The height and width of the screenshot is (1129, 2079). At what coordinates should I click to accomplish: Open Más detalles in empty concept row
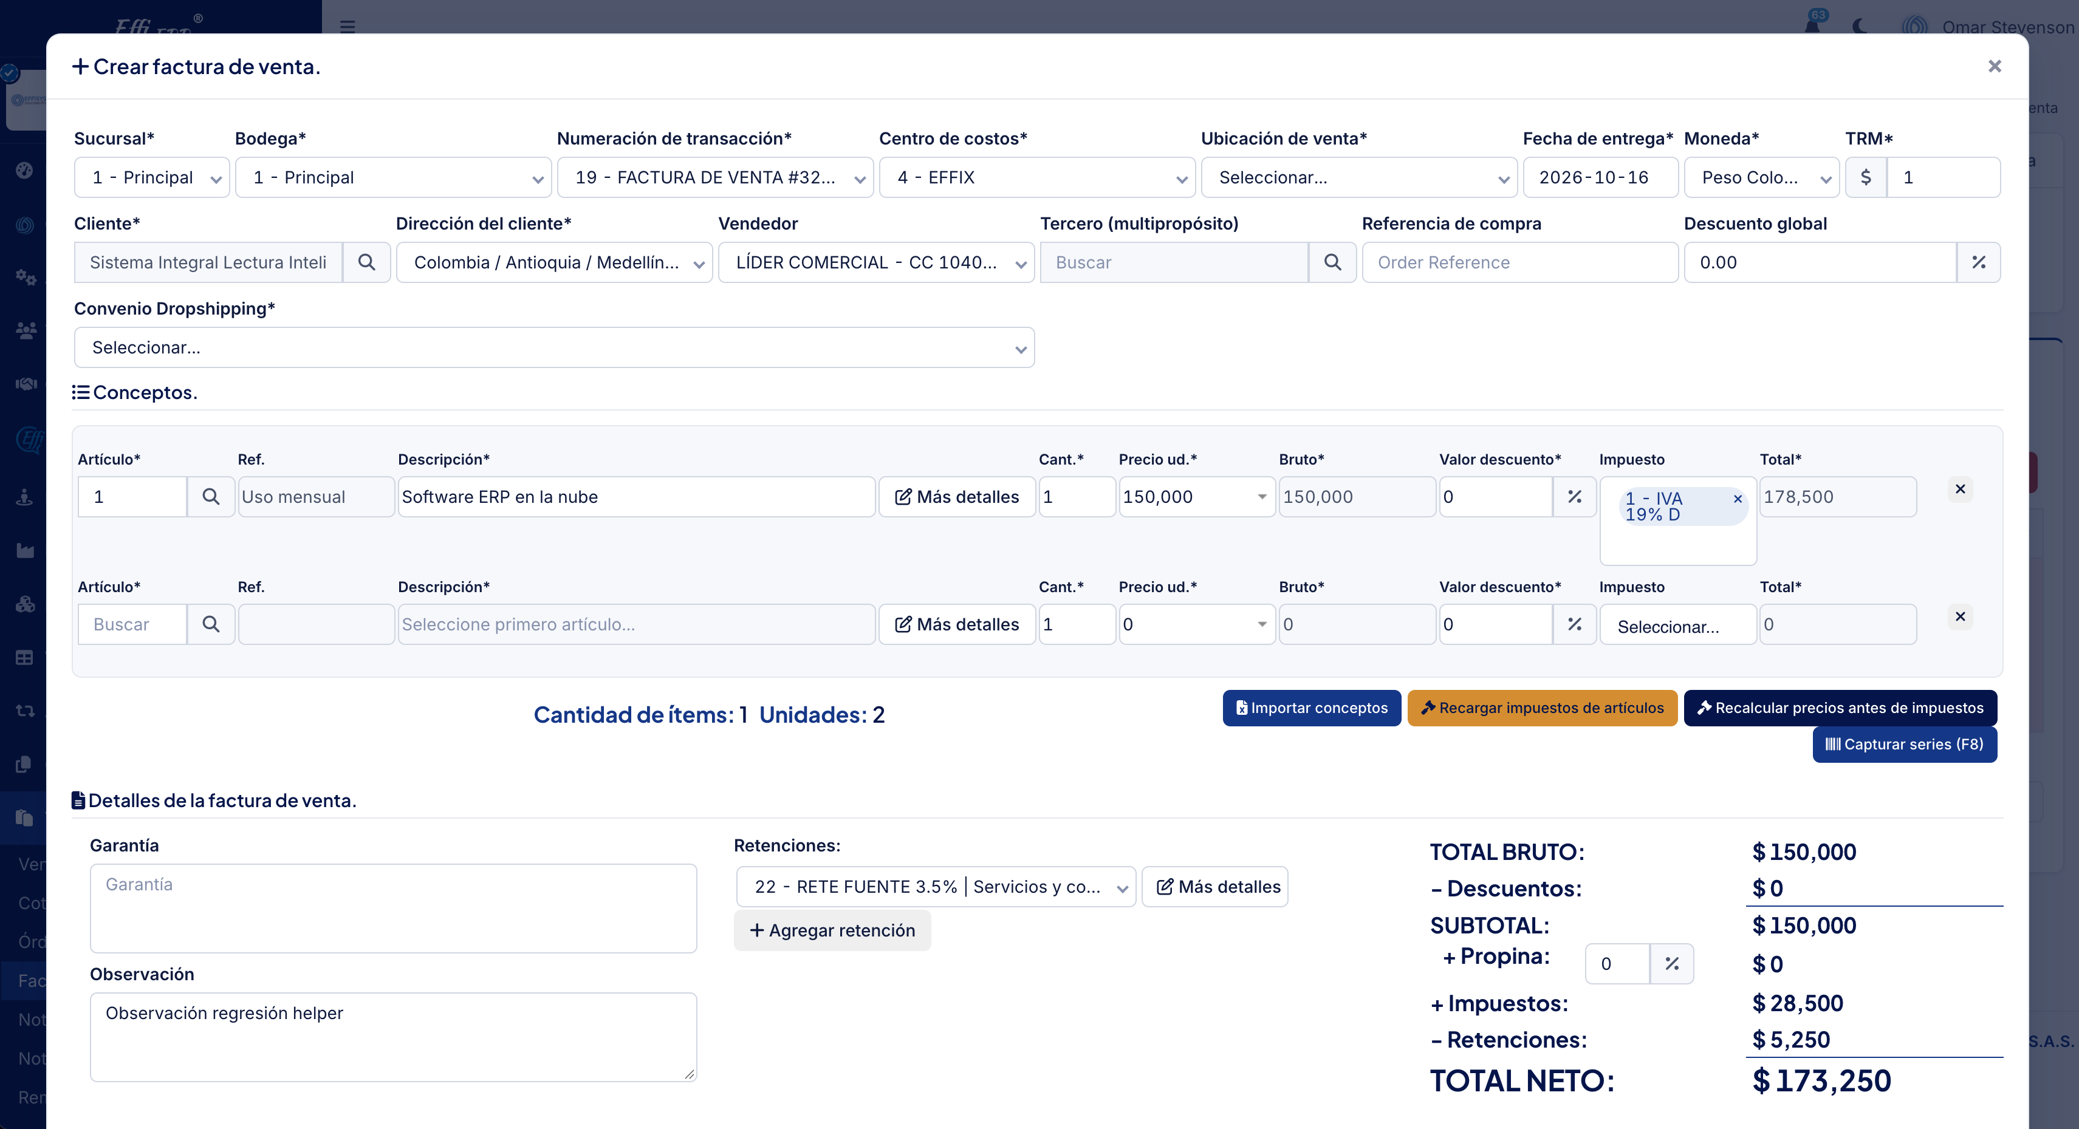[957, 624]
